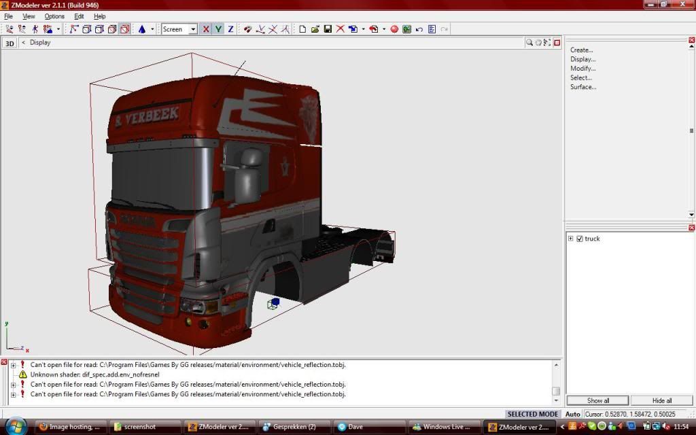696x435 pixels.
Task: Click the red sphere materials editor icon
Action: click(x=394, y=29)
